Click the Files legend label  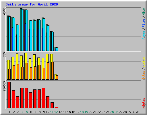(x=144, y=23)
